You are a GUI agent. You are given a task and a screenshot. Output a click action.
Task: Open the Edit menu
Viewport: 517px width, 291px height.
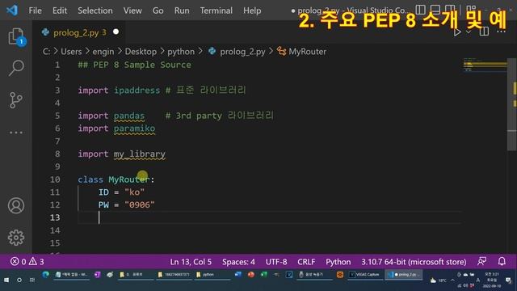click(x=60, y=11)
